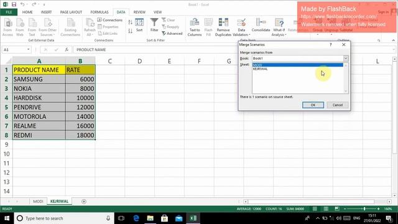Image resolution: width=398 pixels, height=224 pixels.
Task: Switch to the INSERT tab
Action: 46,12
